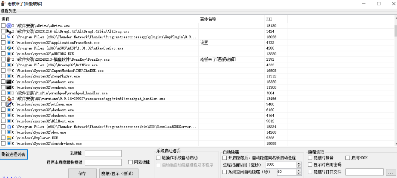Click the idle seconds field showing 60
Image resolution: width=397 pixels, height=178 pixels.
287,172
